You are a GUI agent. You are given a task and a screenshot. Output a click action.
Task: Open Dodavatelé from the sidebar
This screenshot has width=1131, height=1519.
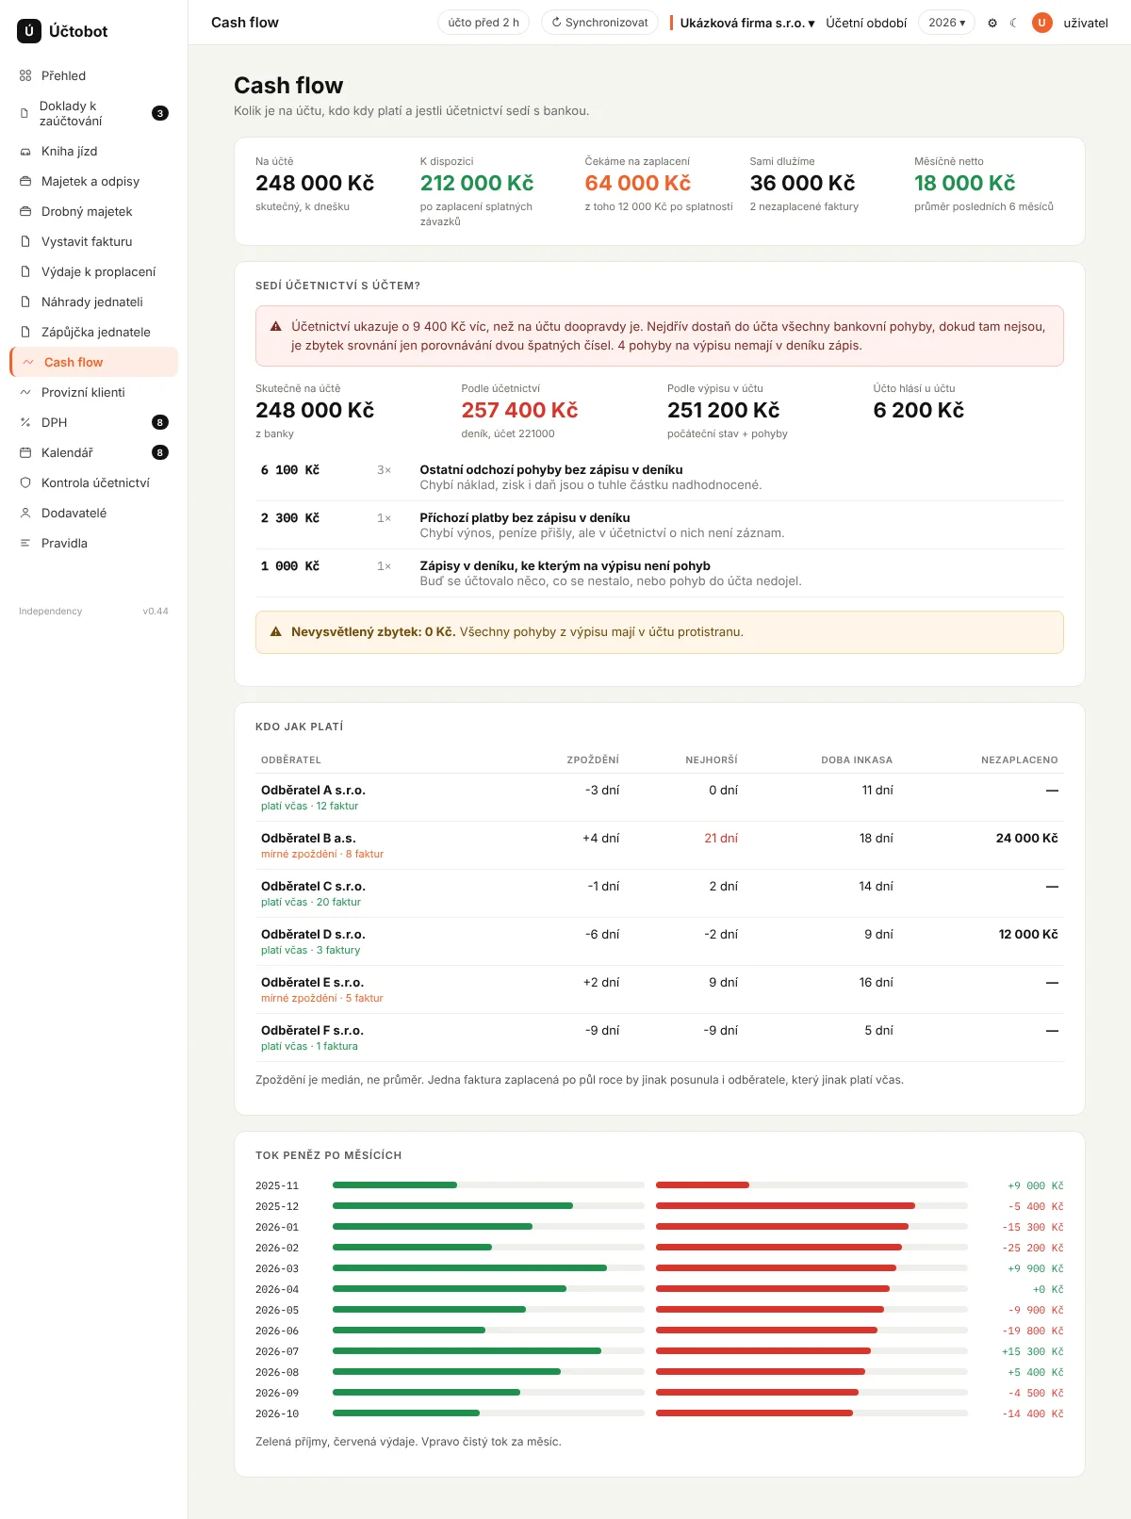94,513
